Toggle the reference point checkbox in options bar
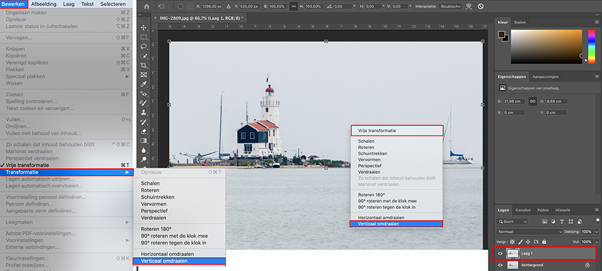Viewport: 602px width, 271px height. click(x=181, y=6)
